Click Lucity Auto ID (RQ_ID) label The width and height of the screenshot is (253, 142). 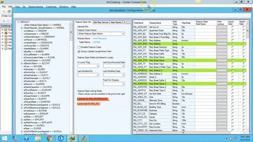(89, 104)
